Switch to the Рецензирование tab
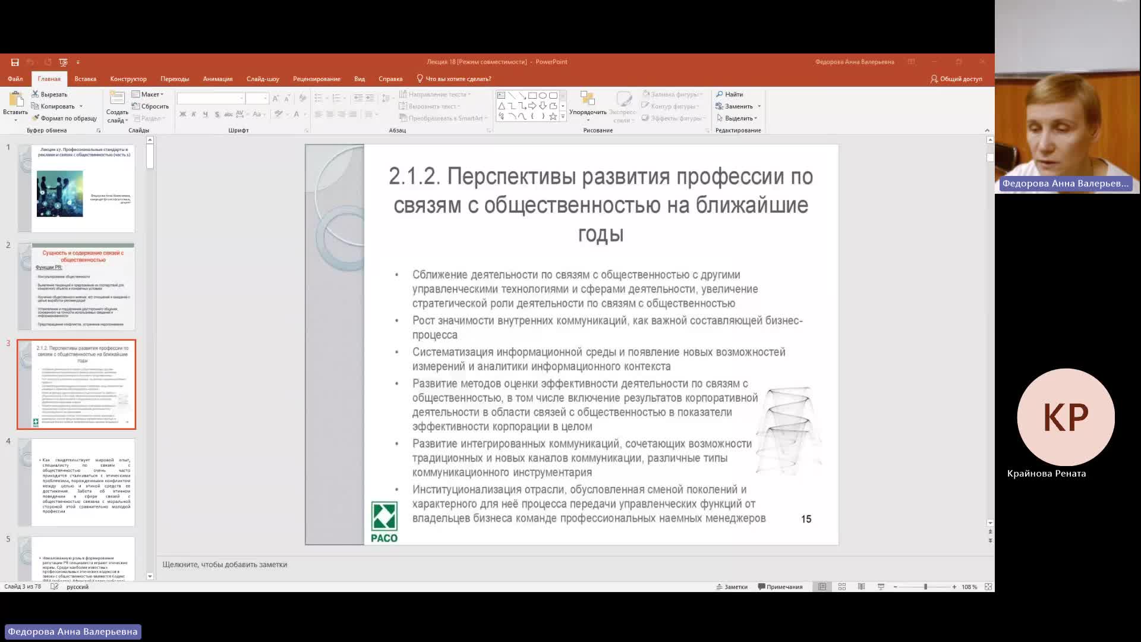Screen dimensions: 1141x642 click(317, 78)
